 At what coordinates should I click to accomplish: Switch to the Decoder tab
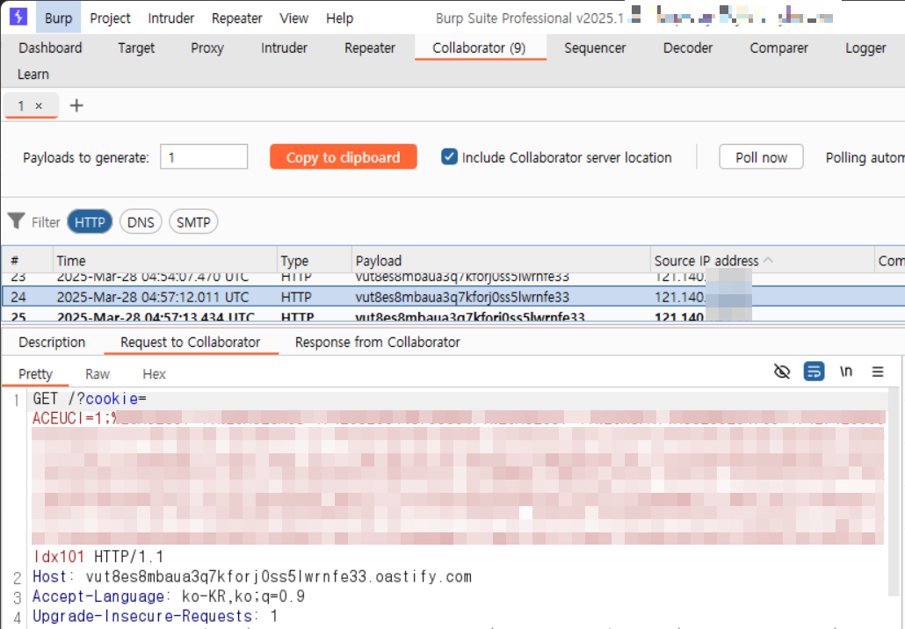point(688,48)
